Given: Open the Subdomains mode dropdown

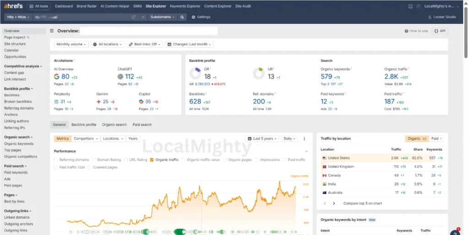Looking at the screenshot, I should point(163,17).
